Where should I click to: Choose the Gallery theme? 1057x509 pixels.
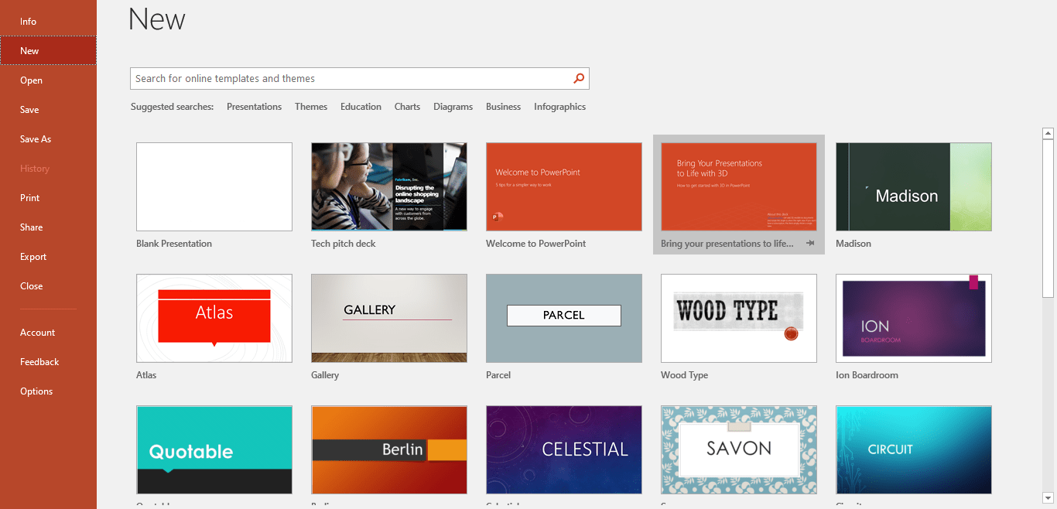(389, 318)
